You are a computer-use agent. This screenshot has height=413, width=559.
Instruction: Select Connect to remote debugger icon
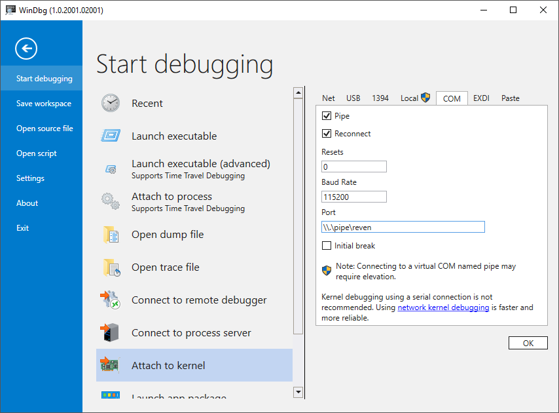111,300
